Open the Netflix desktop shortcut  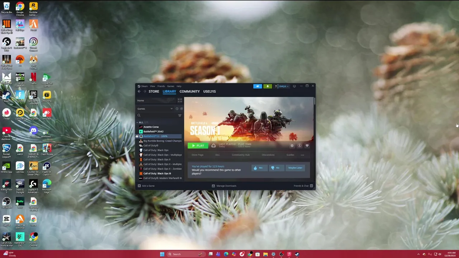coord(33,78)
